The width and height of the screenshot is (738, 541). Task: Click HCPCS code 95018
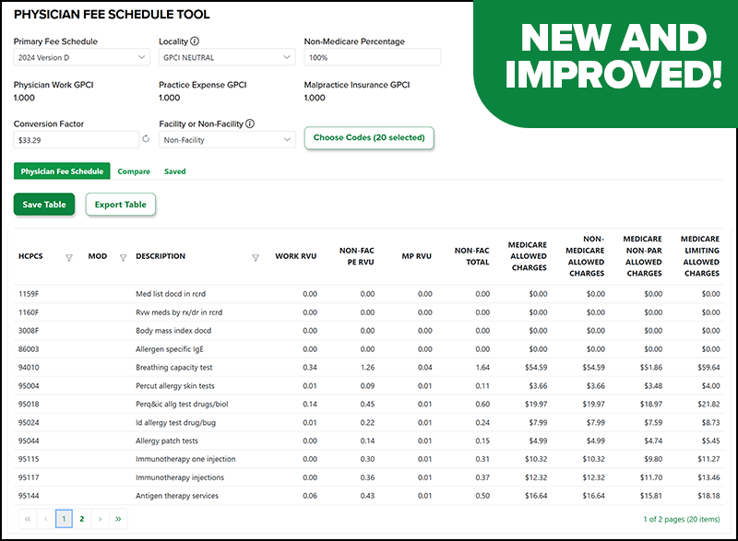click(29, 405)
